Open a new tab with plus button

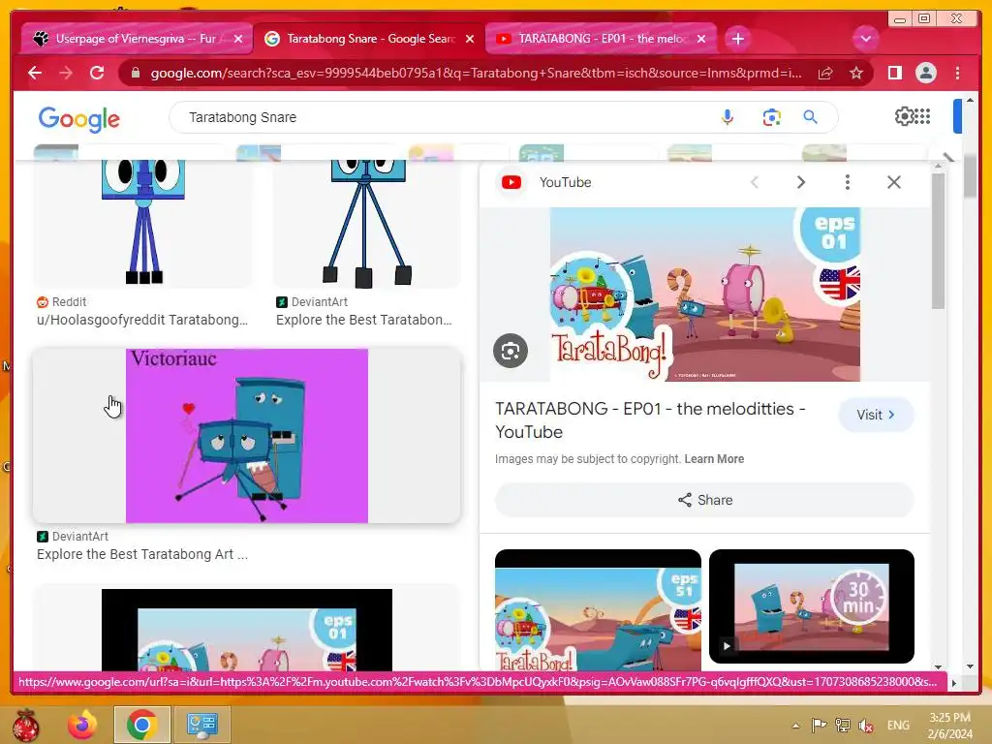pyautogui.click(x=737, y=39)
